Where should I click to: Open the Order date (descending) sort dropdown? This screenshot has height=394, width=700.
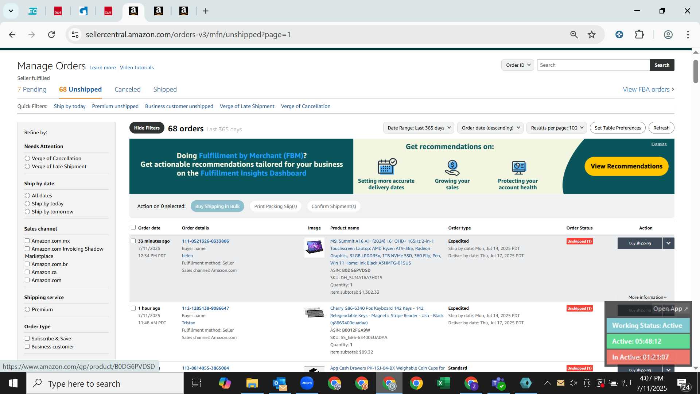point(490,128)
